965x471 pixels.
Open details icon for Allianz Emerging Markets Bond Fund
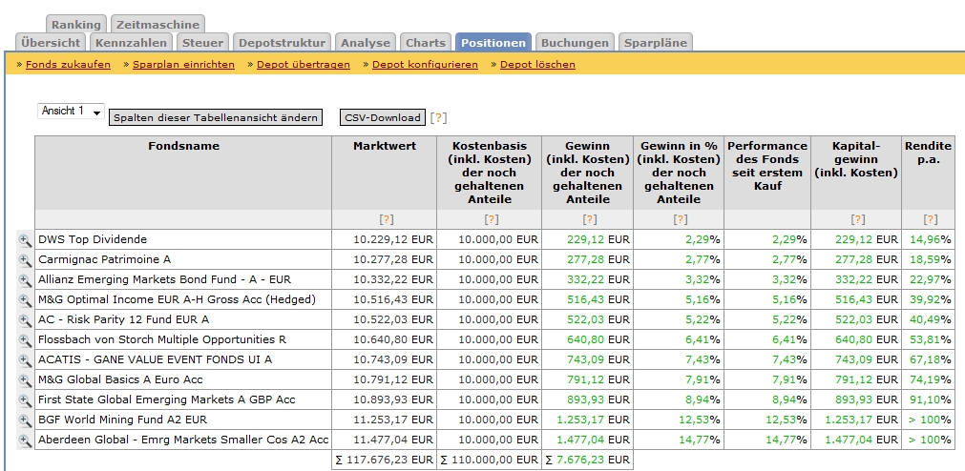coord(25,280)
